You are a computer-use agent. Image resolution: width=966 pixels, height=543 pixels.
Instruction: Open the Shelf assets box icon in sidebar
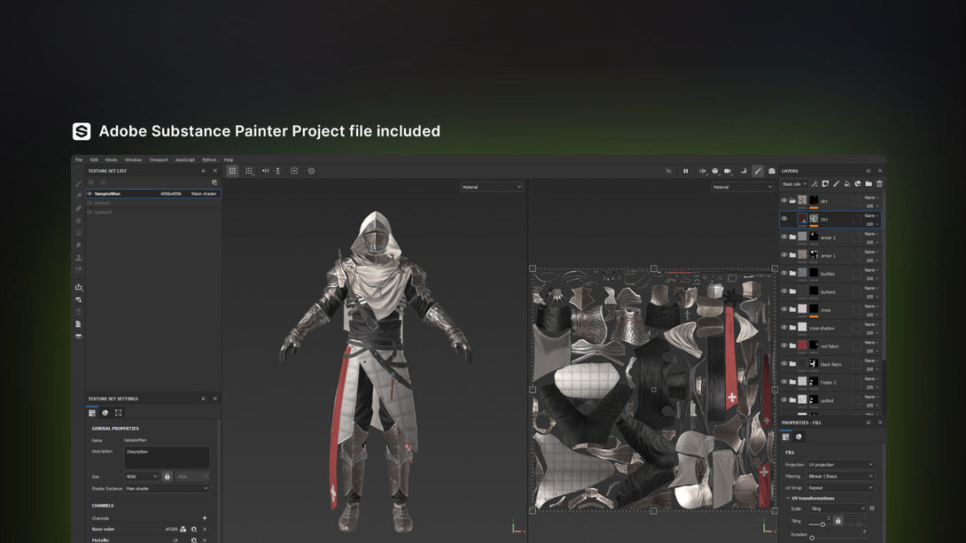pos(78,336)
